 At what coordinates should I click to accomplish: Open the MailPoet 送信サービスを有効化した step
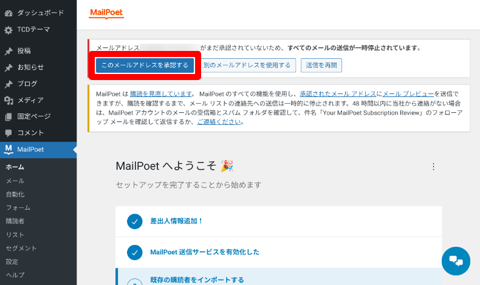(278, 252)
